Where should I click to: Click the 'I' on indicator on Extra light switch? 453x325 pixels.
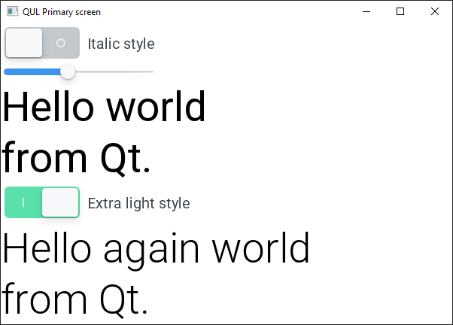[x=23, y=202]
